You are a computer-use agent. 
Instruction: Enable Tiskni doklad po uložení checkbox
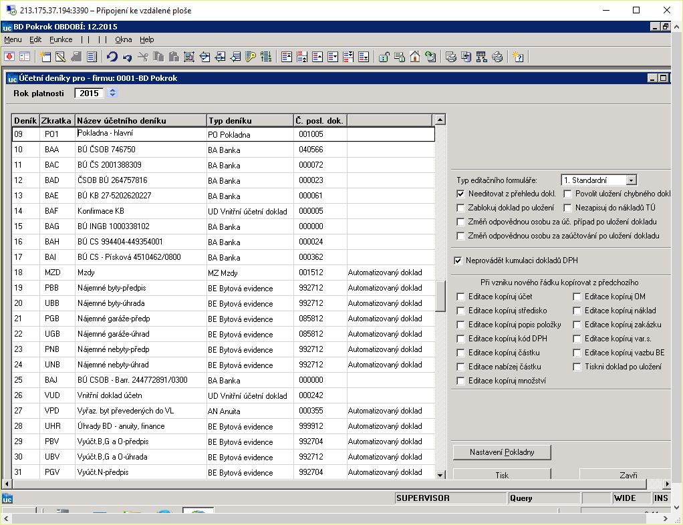tap(577, 367)
